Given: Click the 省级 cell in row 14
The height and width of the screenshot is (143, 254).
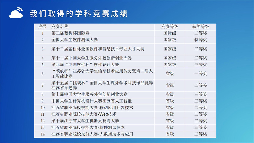Looking at the screenshot, I should pyautogui.click(x=170, y=134).
